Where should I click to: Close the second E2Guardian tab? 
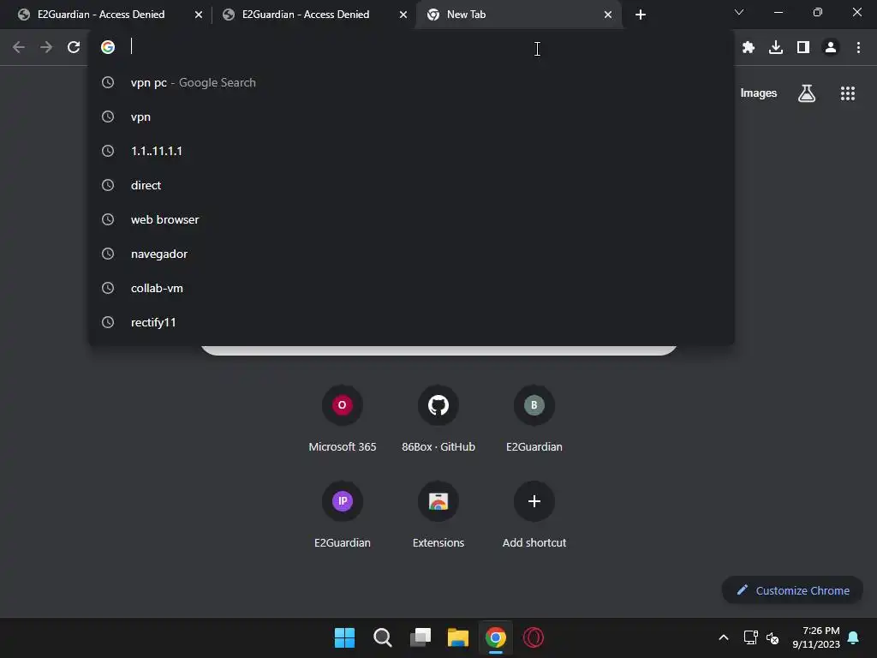click(403, 15)
